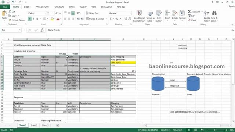Switch to Sheet3
Screen dimensions: 235x132
click(x=45, y=125)
